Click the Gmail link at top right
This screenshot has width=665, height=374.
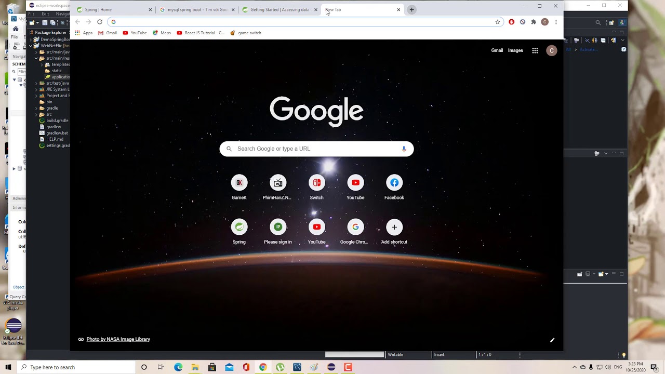pyautogui.click(x=497, y=50)
